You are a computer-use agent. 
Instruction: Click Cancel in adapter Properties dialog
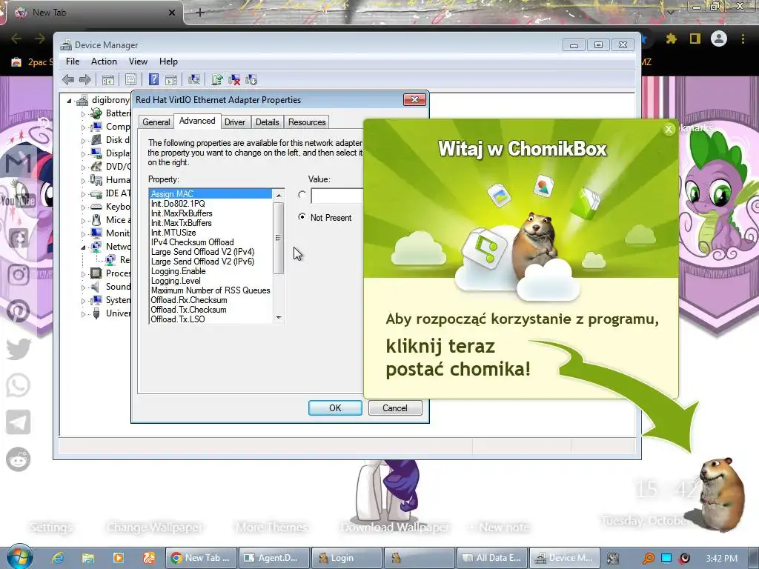[x=395, y=408]
